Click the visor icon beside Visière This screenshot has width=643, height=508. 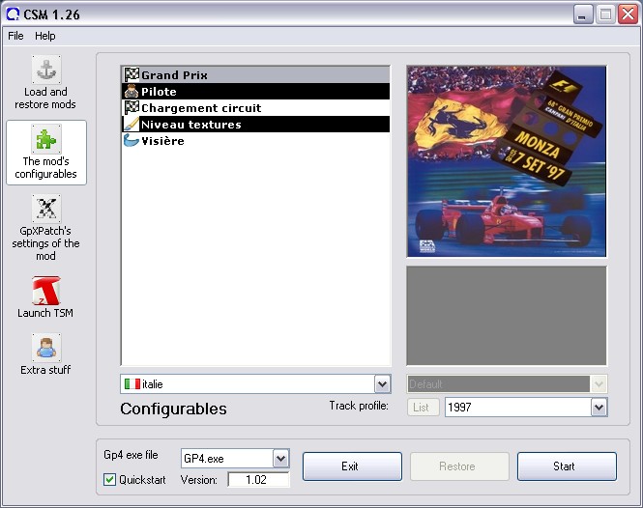point(132,140)
